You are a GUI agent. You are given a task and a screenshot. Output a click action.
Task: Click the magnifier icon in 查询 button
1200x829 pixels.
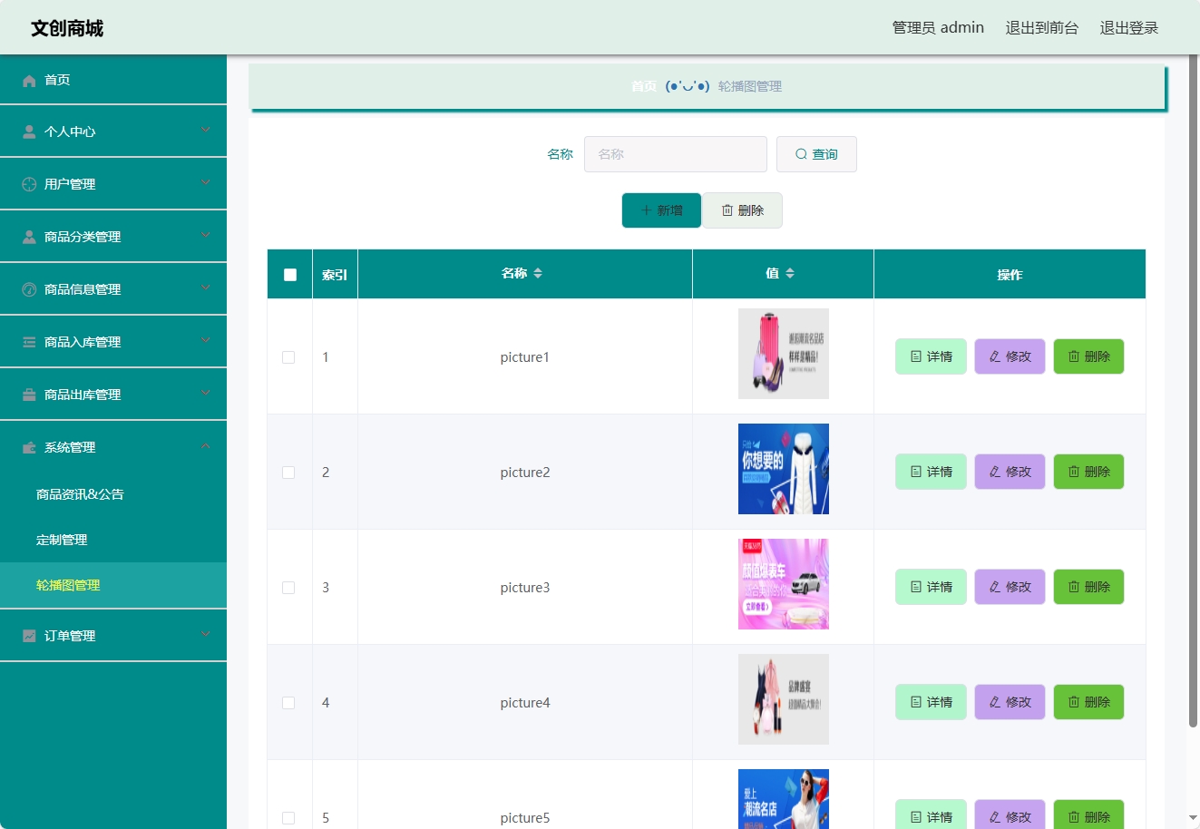[x=801, y=154]
